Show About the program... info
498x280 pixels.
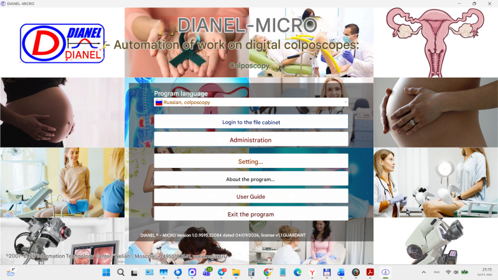[x=251, y=179]
